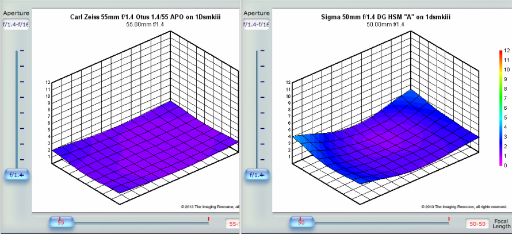This screenshot has height=234, width=512.
Task: Click the red end marker on Sigma focal length track
Action: [449, 218]
